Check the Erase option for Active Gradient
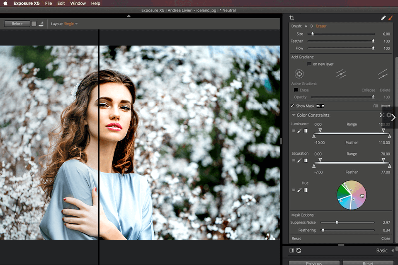 click(x=296, y=90)
